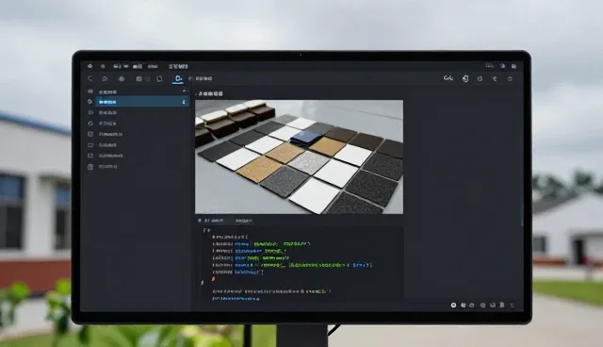Select the sidebar row with the rounded rectangle icon

(x=139, y=145)
